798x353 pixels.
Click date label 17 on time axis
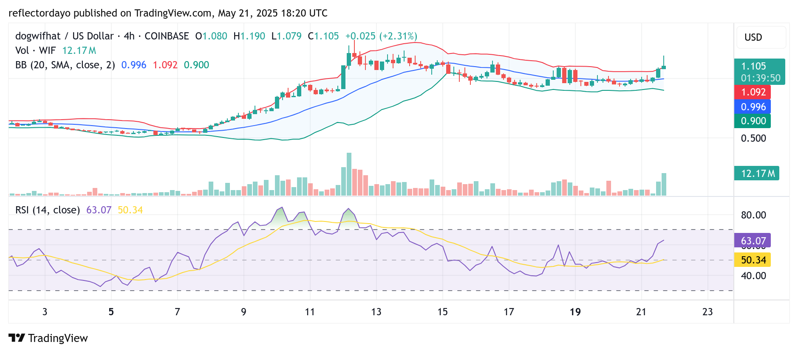(509, 312)
